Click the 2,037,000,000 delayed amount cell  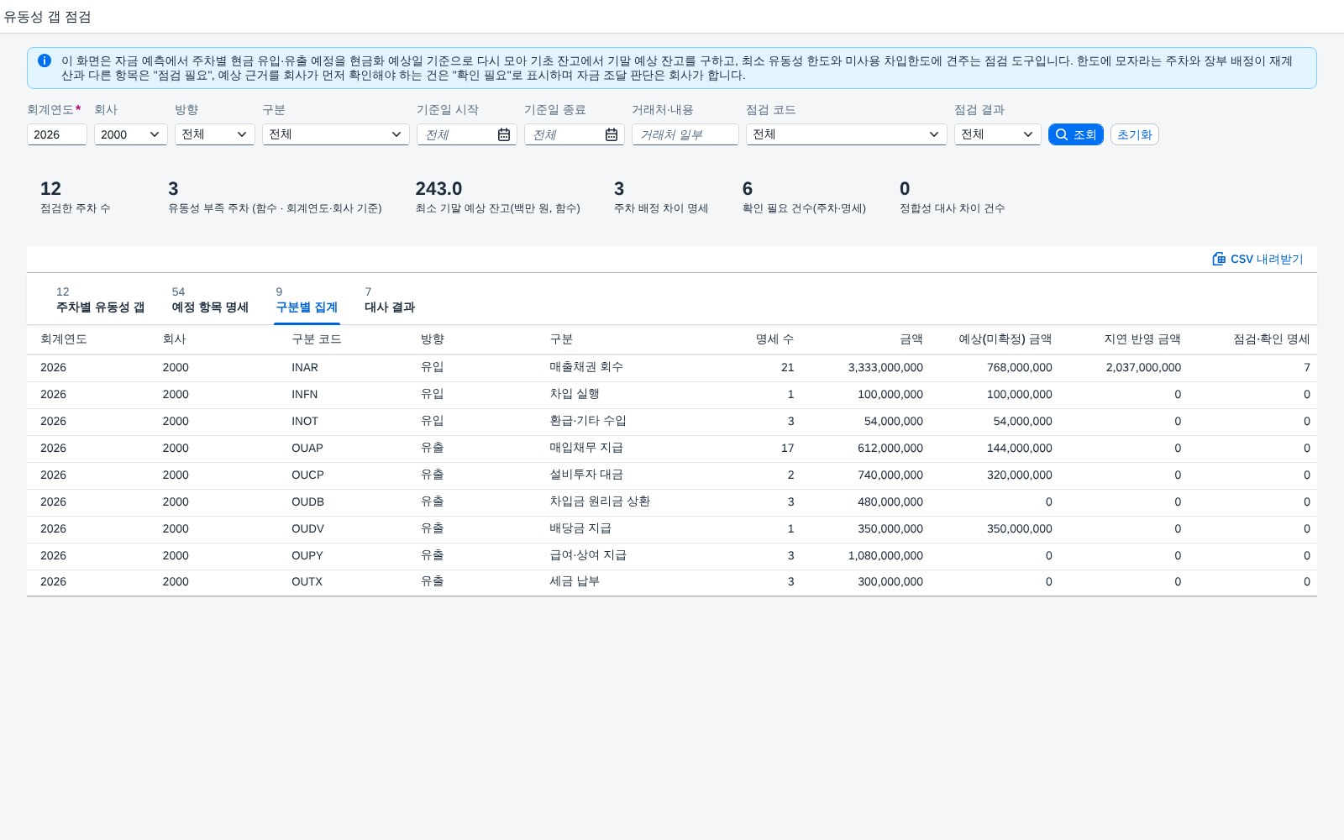(1143, 368)
